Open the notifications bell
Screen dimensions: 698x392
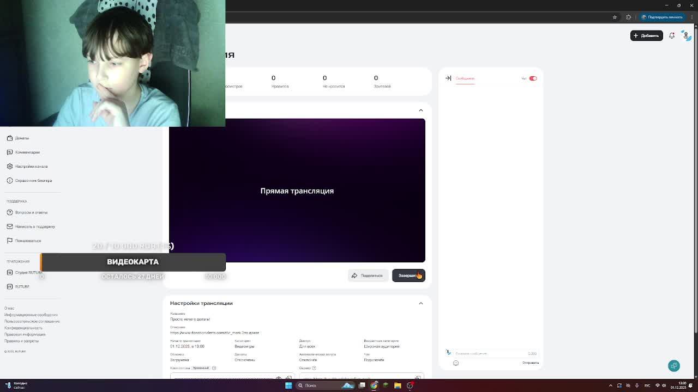click(x=672, y=35)
